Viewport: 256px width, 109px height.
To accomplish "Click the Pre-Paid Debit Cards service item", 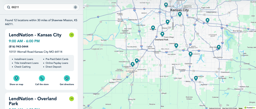I will point(57,59).
